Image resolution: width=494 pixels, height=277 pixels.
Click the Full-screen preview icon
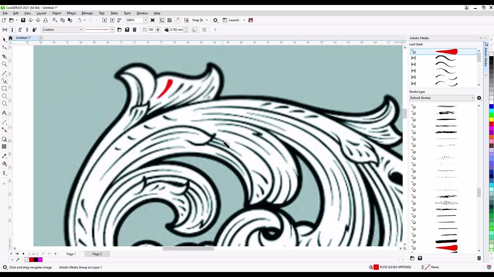point(152,20)
